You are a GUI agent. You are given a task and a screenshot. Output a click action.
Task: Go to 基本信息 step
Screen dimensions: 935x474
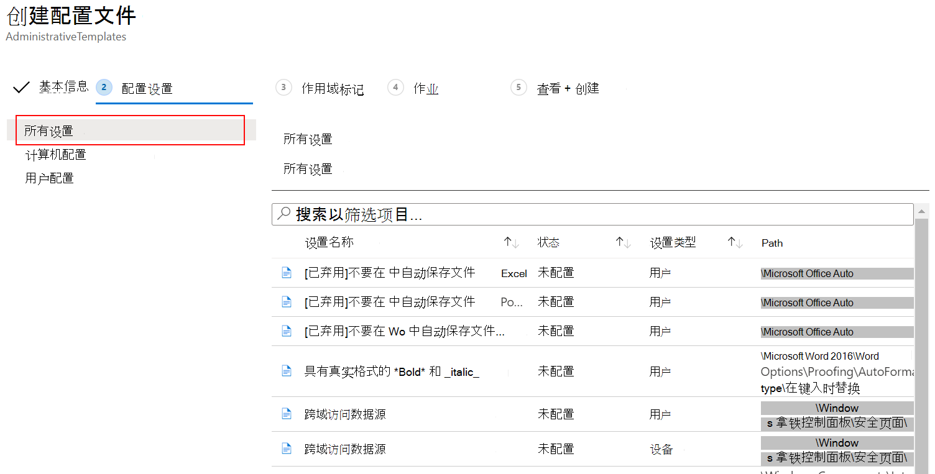63,86
